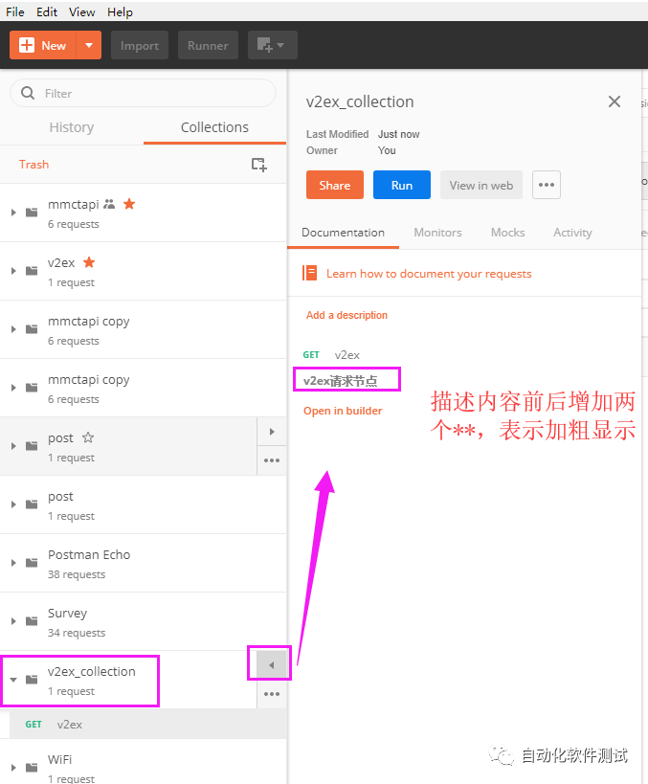Switch to the Activity tab

572,233
